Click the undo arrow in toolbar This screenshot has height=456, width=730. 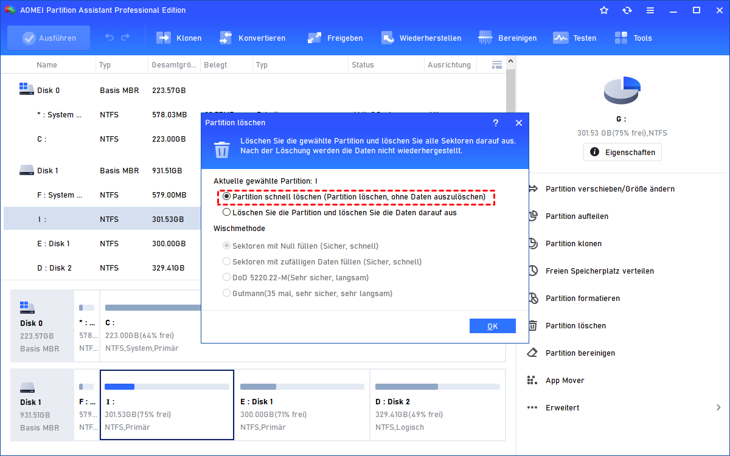point(109,38)
